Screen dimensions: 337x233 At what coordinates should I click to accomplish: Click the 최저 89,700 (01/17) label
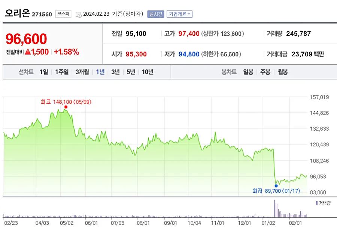(x=276, y=191)
